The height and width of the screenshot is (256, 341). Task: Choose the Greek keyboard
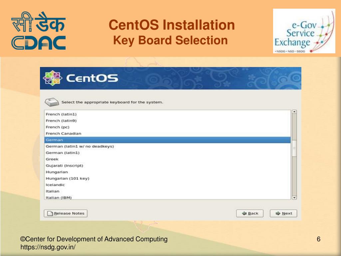pyautogui.click(x=168, y=159)
